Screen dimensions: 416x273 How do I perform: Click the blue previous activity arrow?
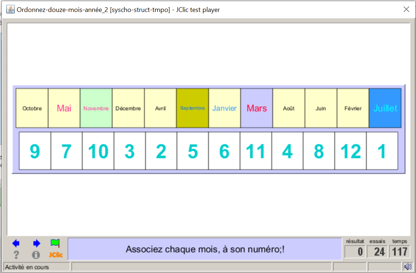(16, 243)
